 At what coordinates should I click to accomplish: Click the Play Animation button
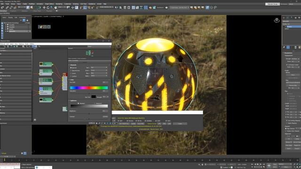click(258, 164)
